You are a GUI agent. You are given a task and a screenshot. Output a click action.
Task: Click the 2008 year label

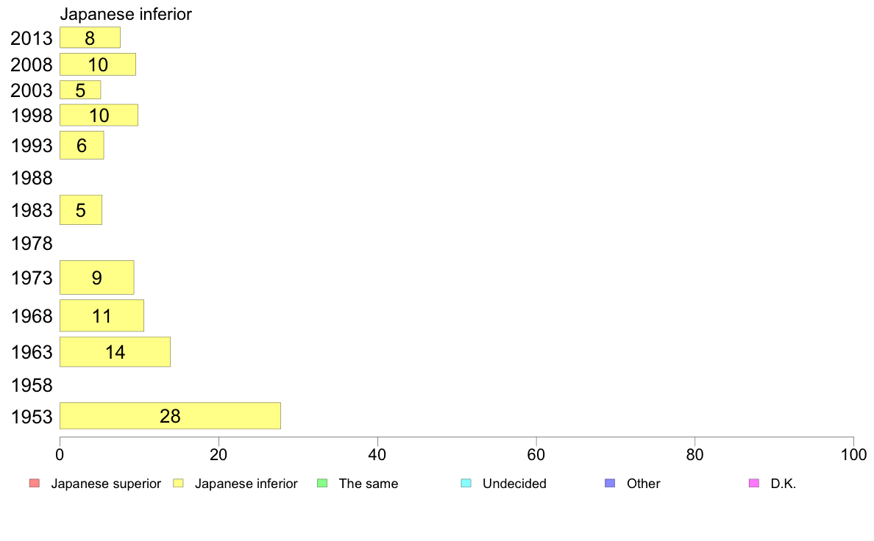point(31,65)
